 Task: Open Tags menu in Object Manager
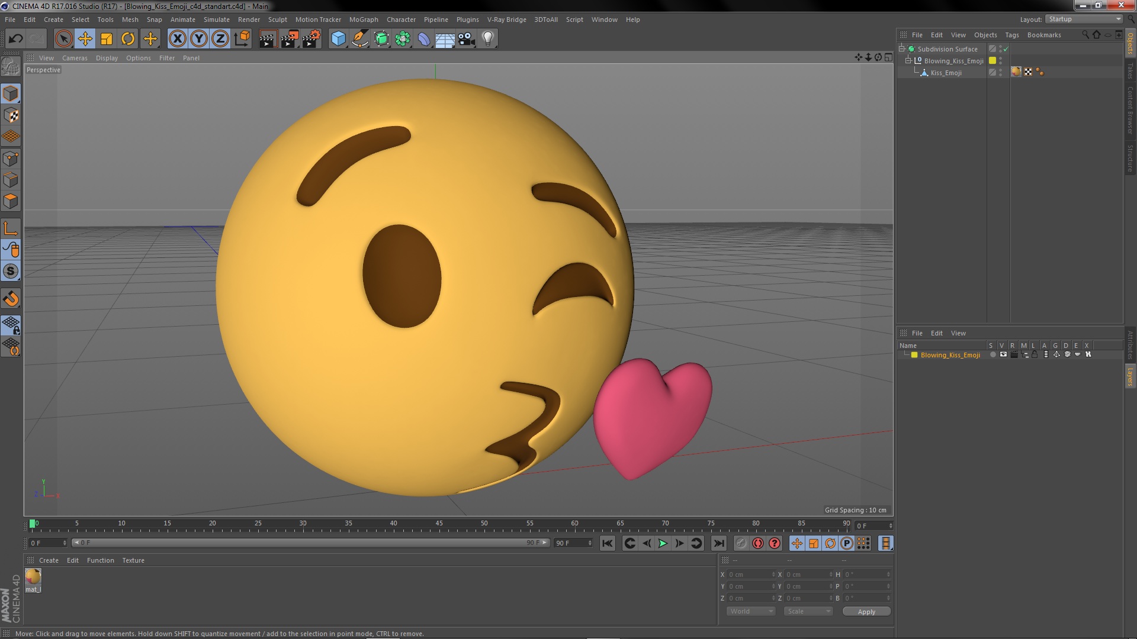click(x=1012, y=35)
